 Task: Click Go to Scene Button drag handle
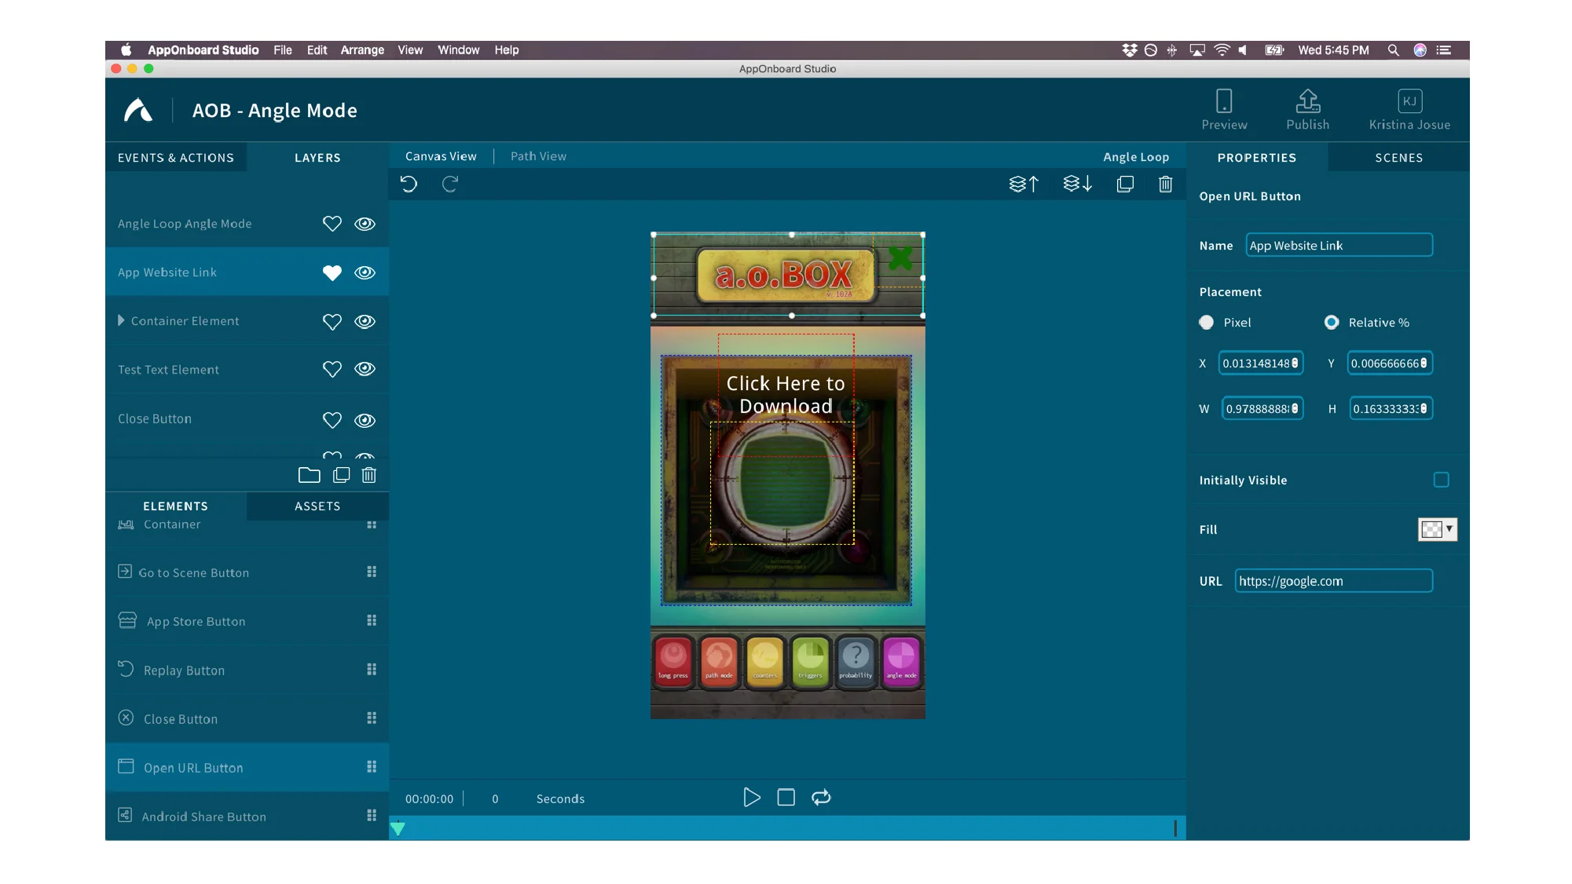click(x=372, y=572)
